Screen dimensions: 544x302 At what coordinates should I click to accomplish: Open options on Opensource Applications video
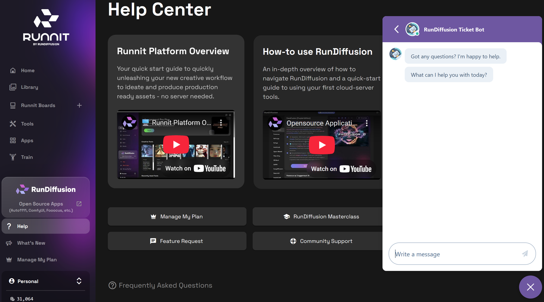(x=367, y=123)
